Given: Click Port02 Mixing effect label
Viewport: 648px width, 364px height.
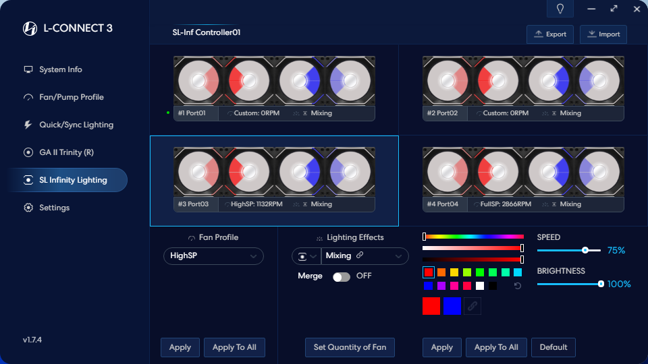Looking at the screenshot, I should point(570,113).
